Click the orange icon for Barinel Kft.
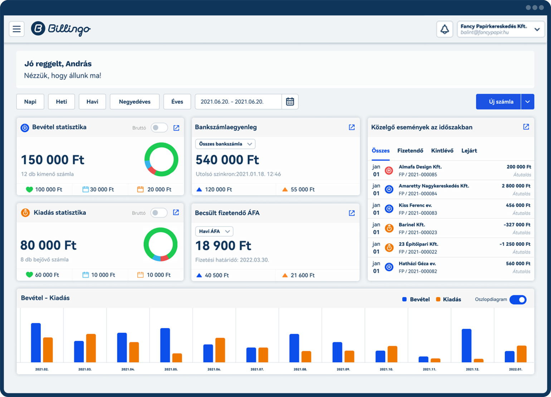Screen dimensions: 551x397 click(389, 228)
